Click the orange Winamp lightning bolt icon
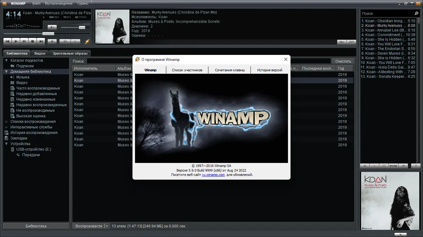423x237 pixels. (87, 41)
